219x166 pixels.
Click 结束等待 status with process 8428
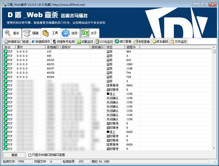pos(112,144)
